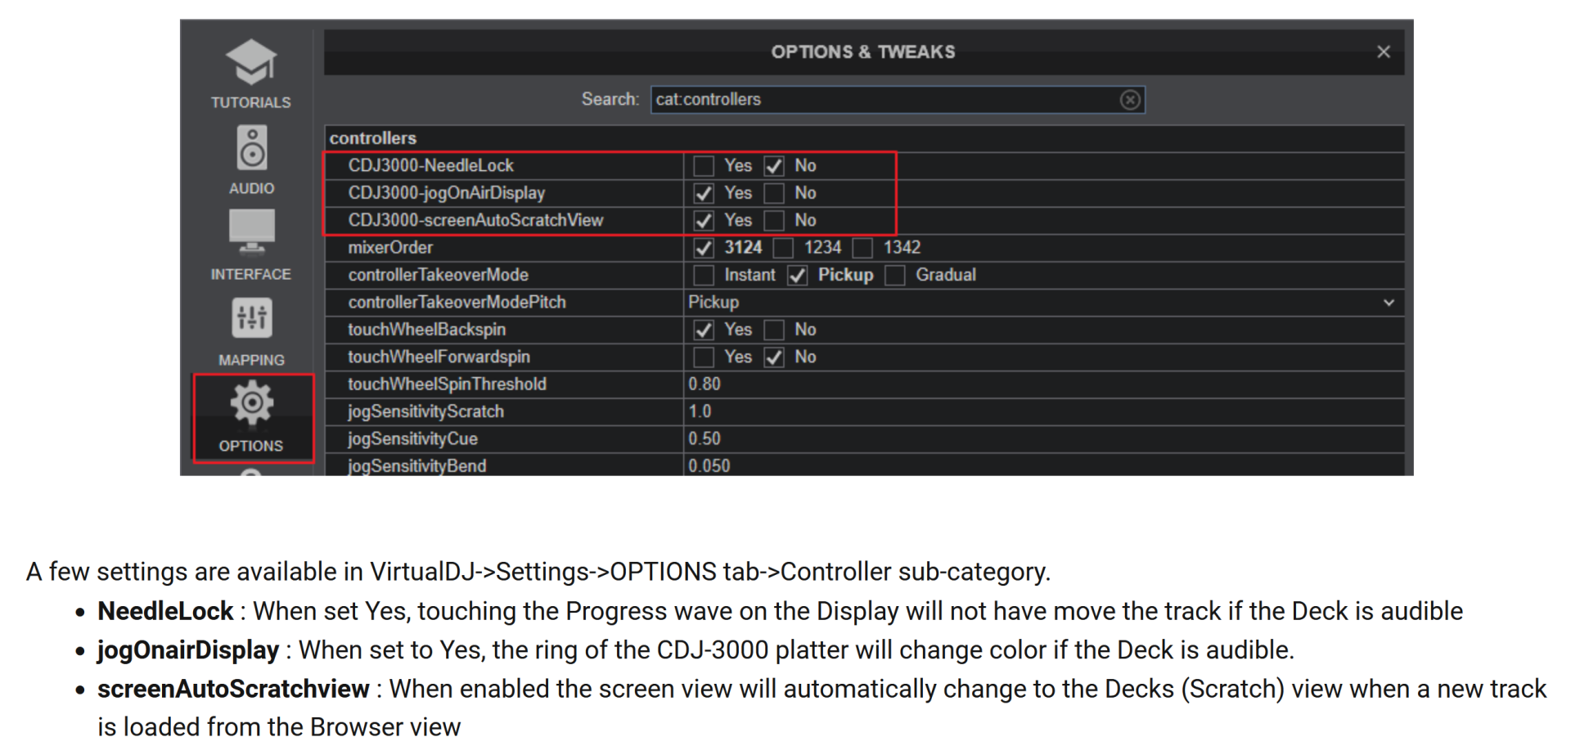Screen dimensions: 1571x737
Task: Set controllerTakeoverMode to Instant
Action: tap(703, 275)
